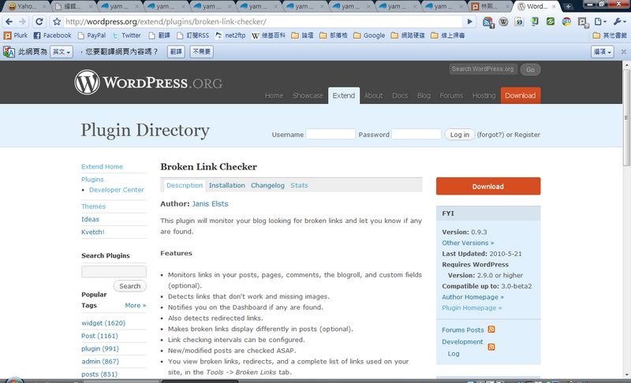This screenshot has width=631, height=383.
Task: Open the 選項 options dropdown
Action: pos(603,51)
